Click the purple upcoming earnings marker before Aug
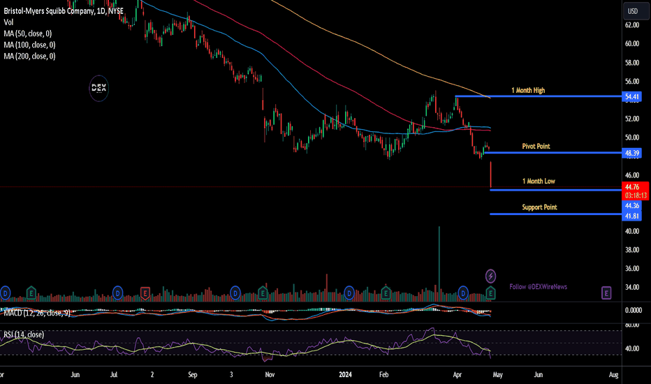 606,293
